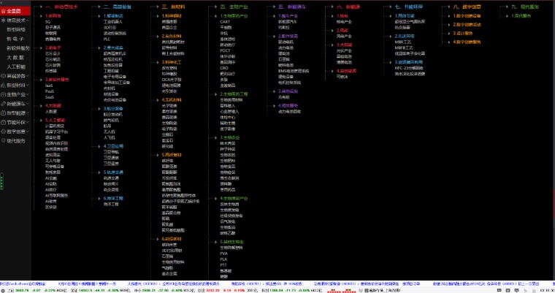555x293 pixels.
Task: Expand the 节能环保 sidebar group chevron
Action: pos(28,122)
